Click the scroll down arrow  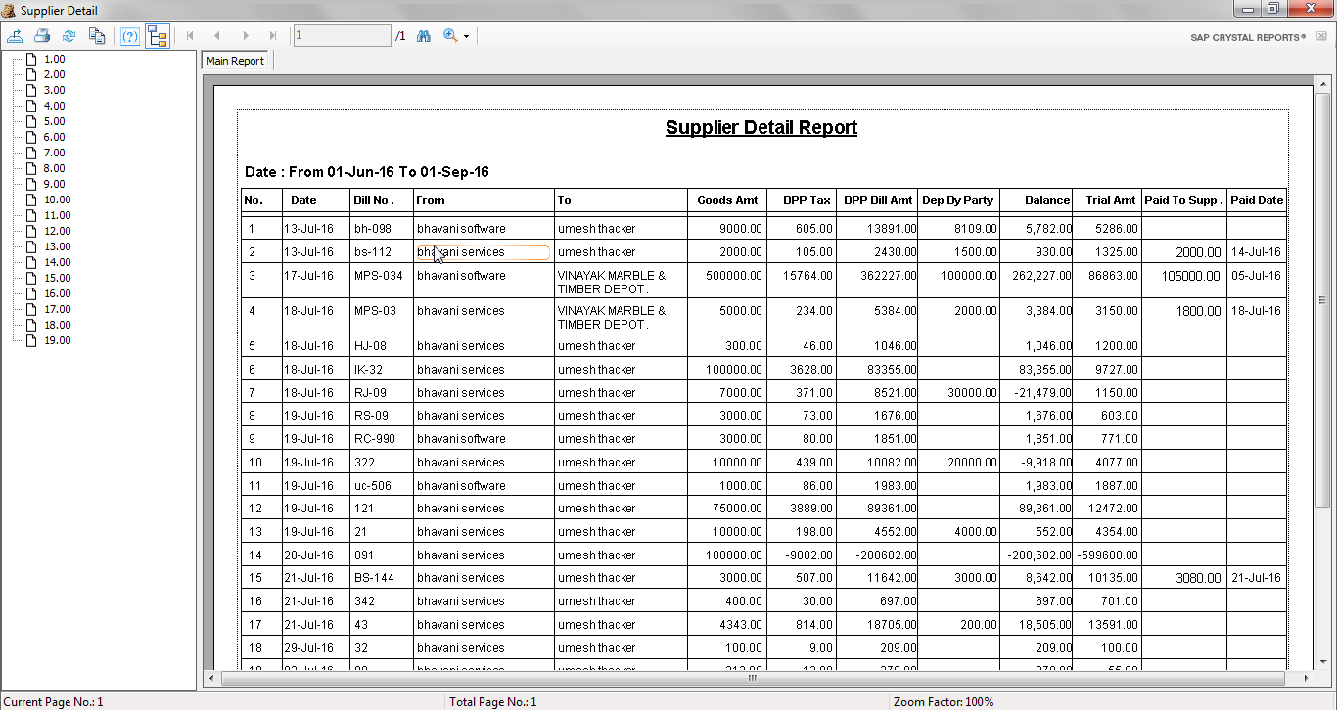click(1323, 664)
